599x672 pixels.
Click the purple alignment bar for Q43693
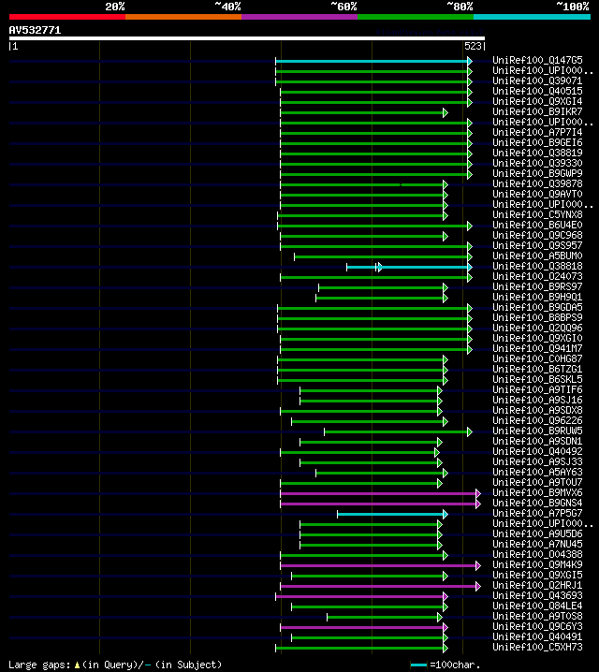359,596
